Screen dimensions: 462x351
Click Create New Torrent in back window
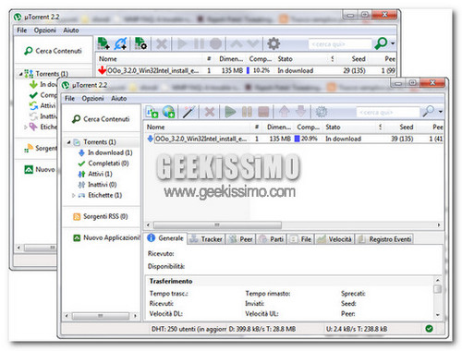[x=140, y=43]
